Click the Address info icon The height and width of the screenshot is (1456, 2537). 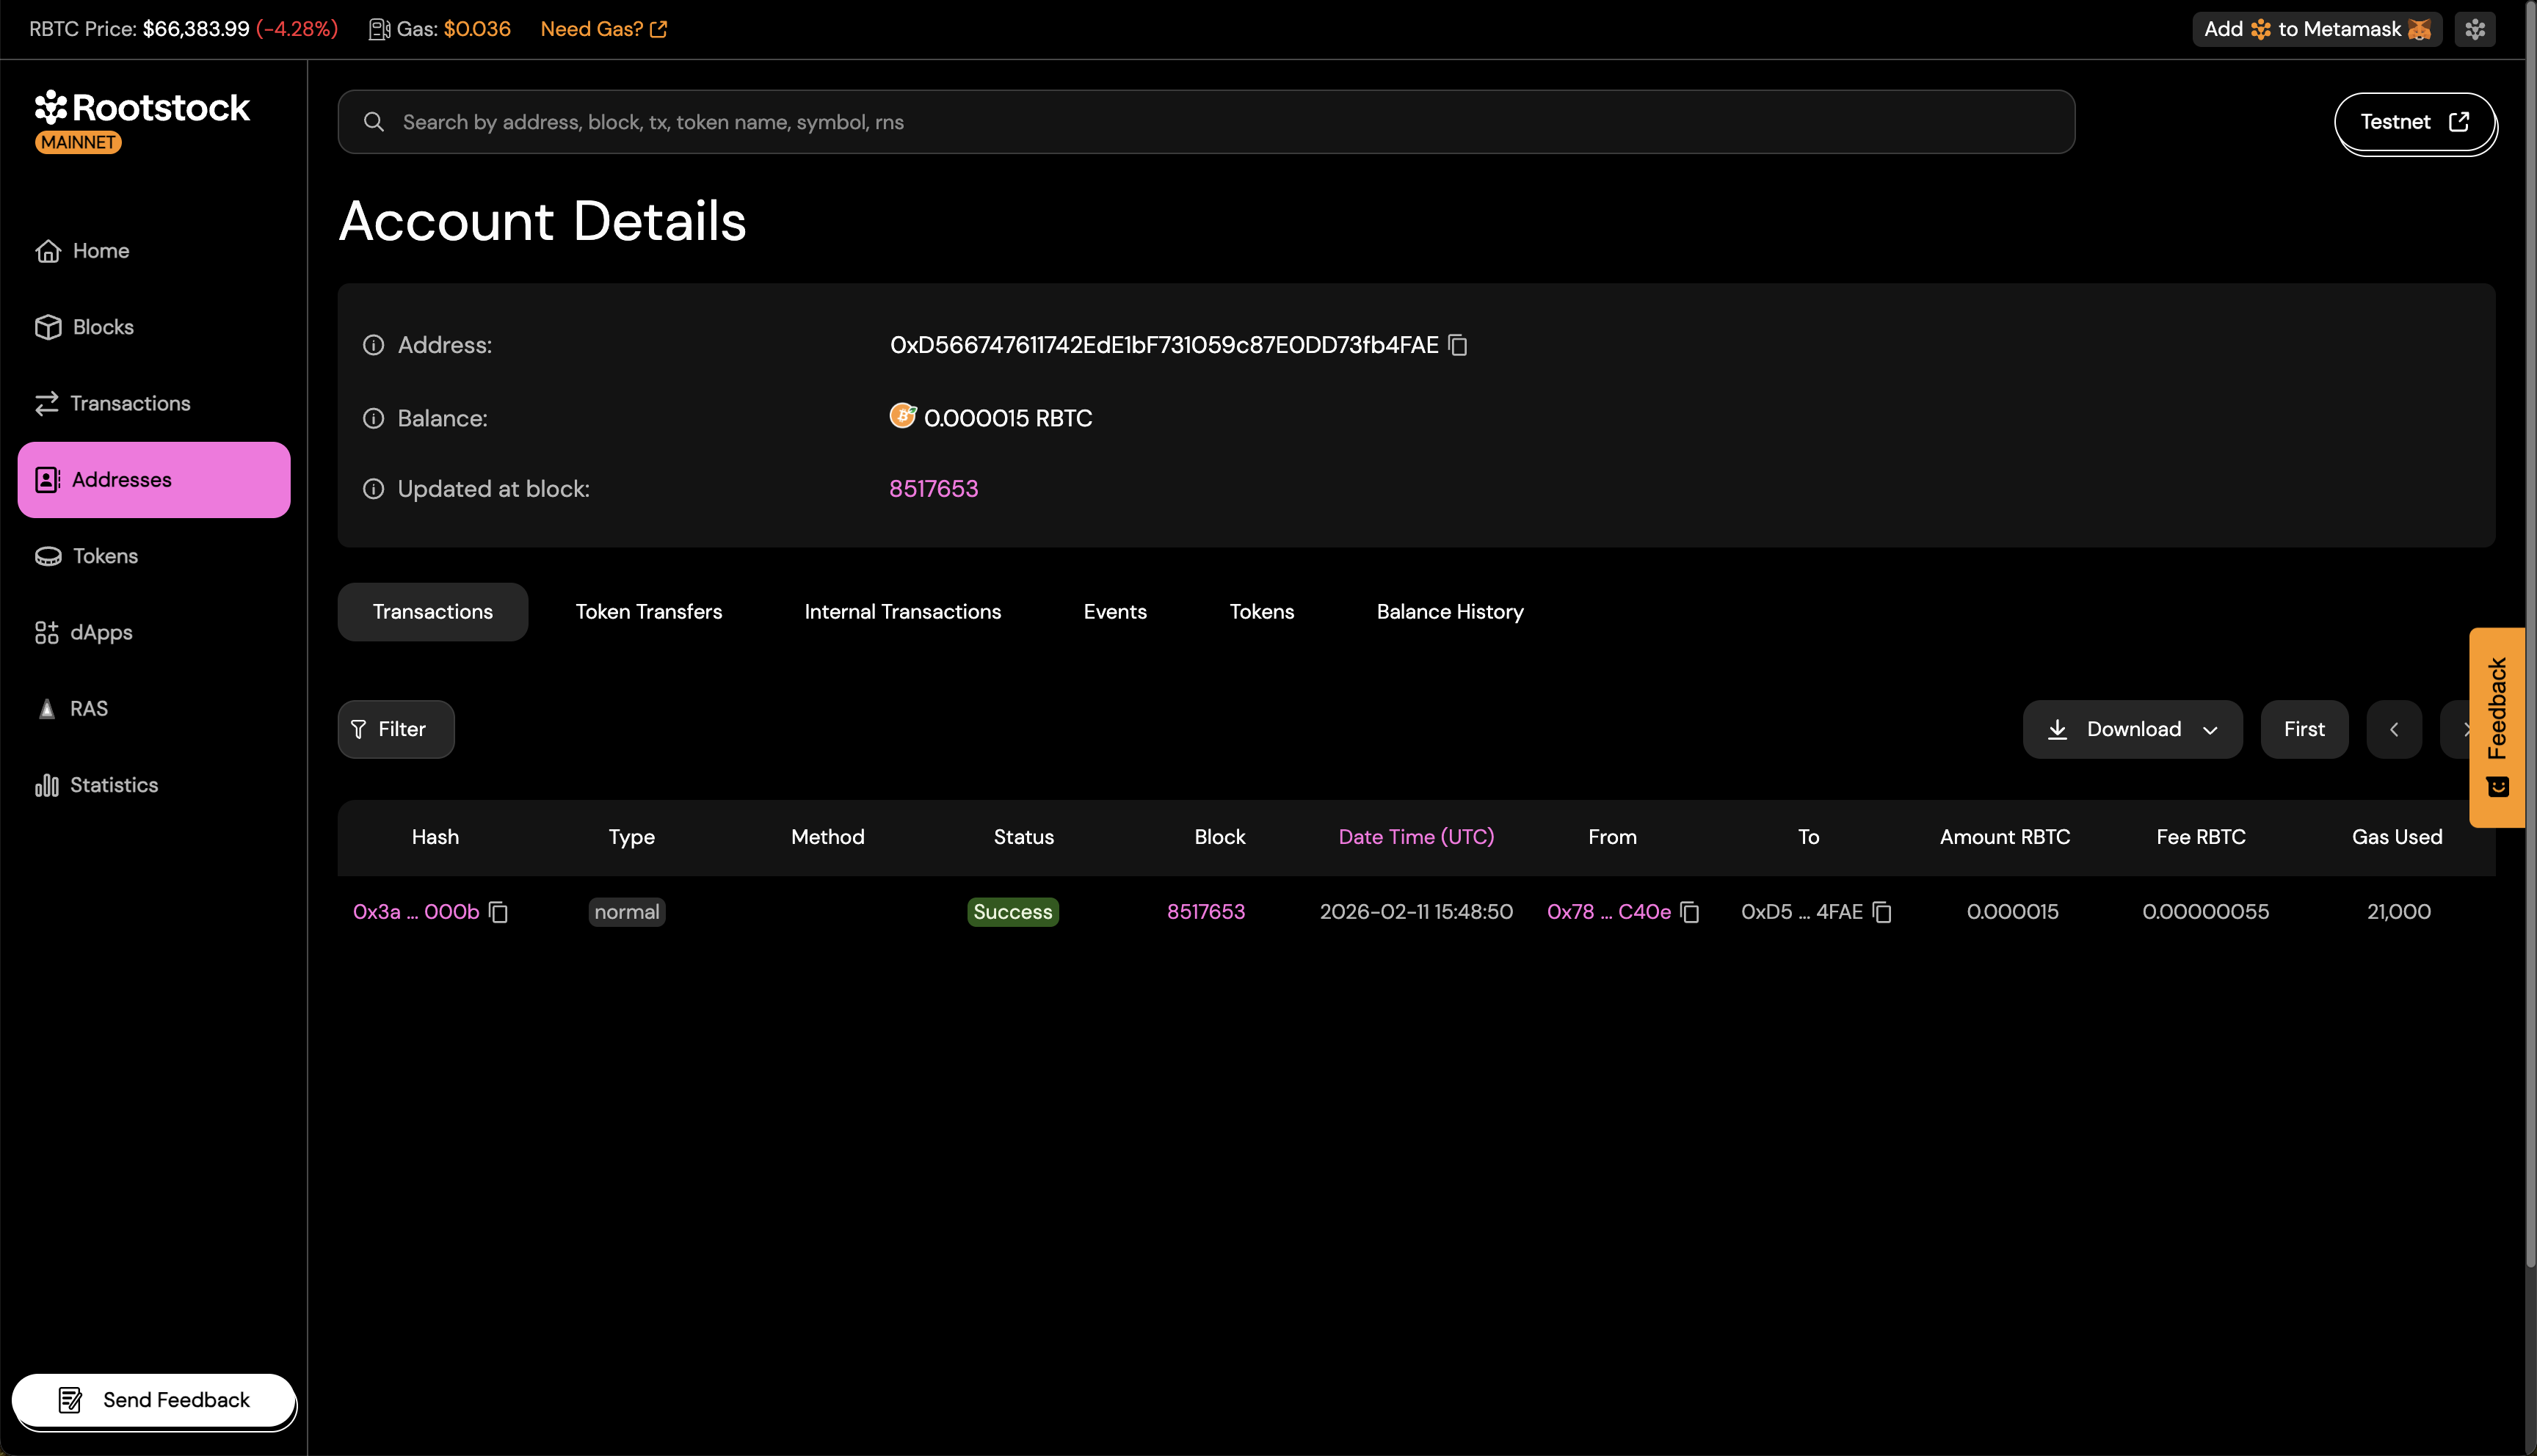[x=373, y=345]
